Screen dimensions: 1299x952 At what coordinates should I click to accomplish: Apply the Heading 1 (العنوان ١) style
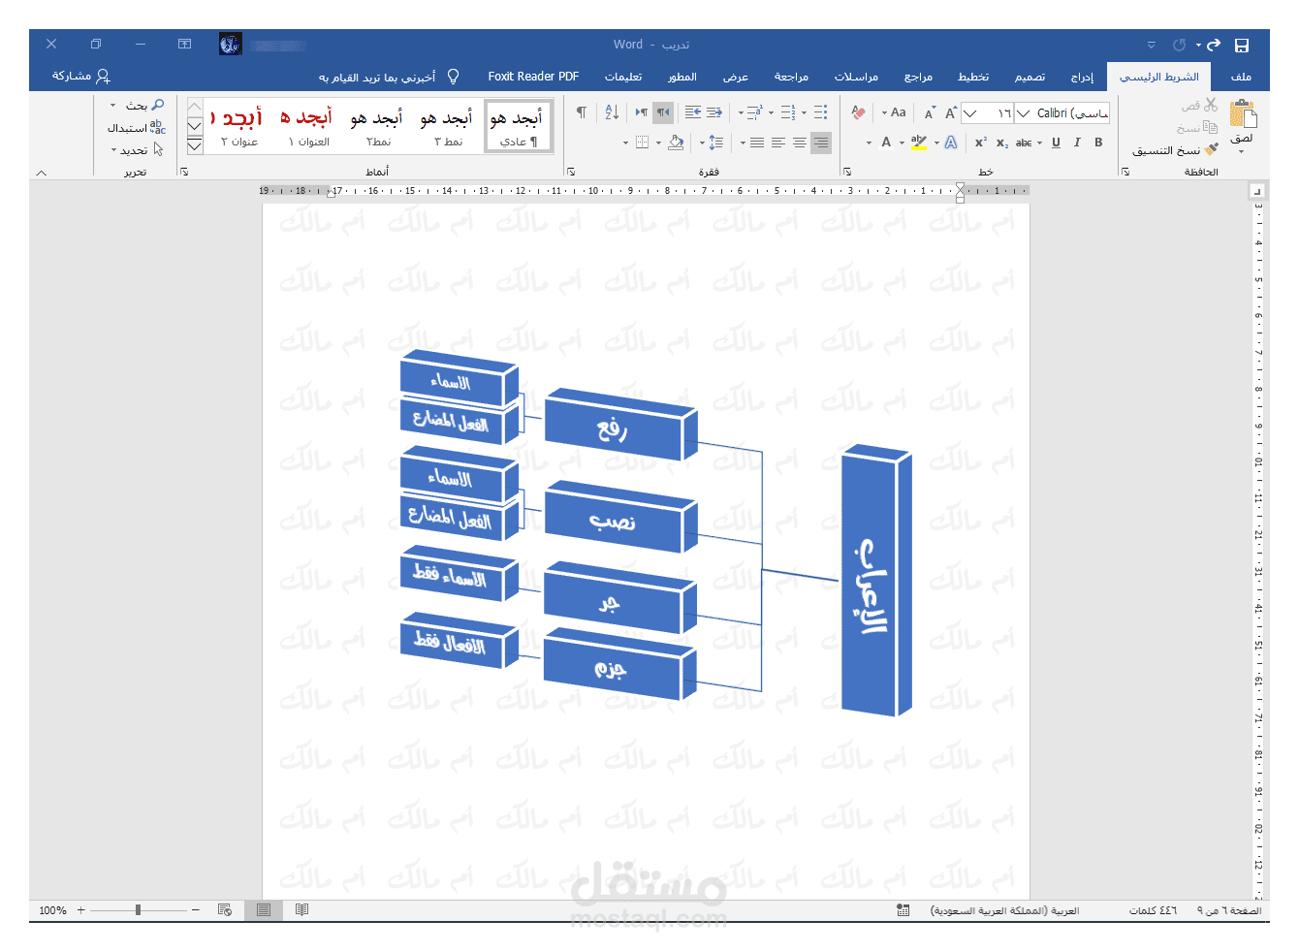tap(308, 126)
